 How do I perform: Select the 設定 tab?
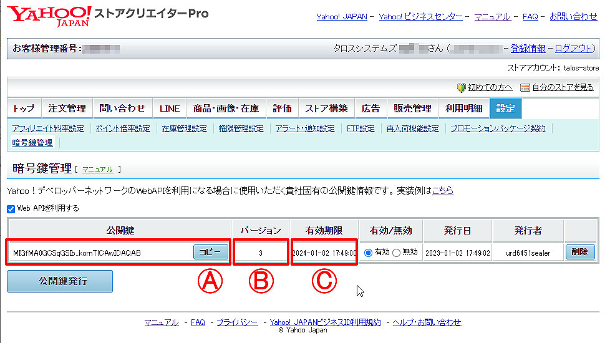pyautogui.click(x=506, y=109)
